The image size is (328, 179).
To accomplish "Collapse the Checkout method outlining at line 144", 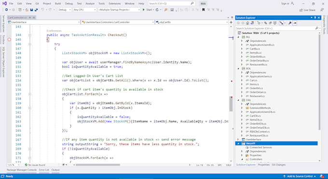I will tap(30, 35).
